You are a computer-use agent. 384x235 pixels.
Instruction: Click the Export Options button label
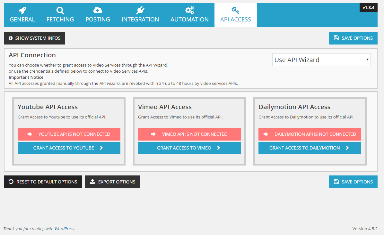(x=117, y=182)
